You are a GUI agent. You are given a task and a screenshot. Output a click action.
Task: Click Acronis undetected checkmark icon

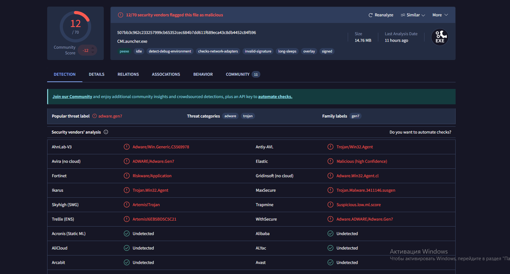tap(127, 233)
